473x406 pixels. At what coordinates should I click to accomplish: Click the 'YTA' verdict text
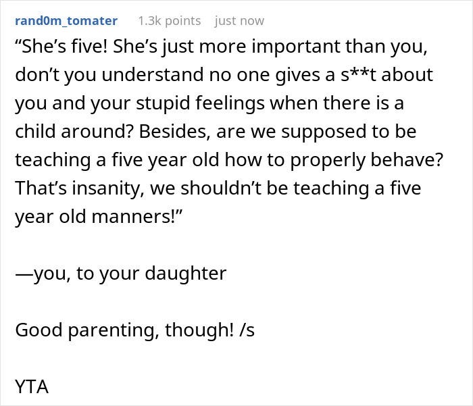point(32,387)
